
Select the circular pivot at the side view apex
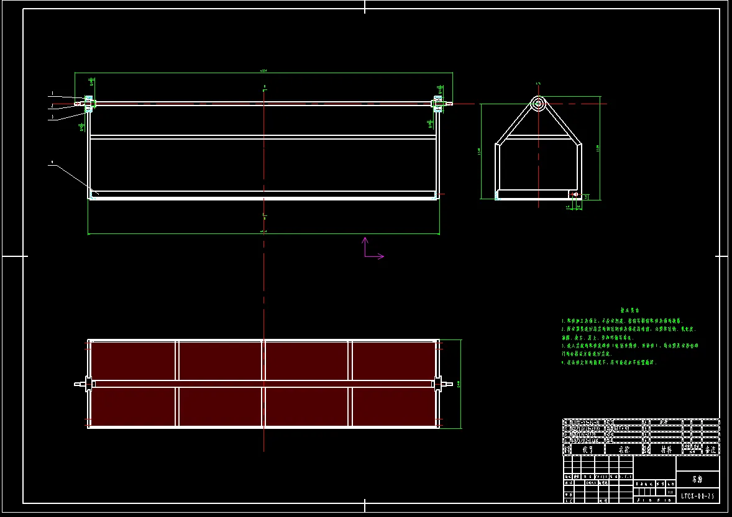[x=538, y=104]
